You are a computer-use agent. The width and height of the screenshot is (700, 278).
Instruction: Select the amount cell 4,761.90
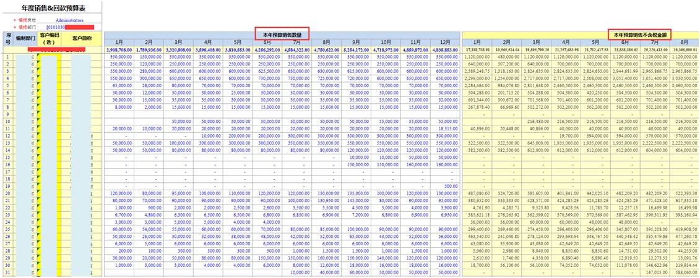tap(478, 207)
